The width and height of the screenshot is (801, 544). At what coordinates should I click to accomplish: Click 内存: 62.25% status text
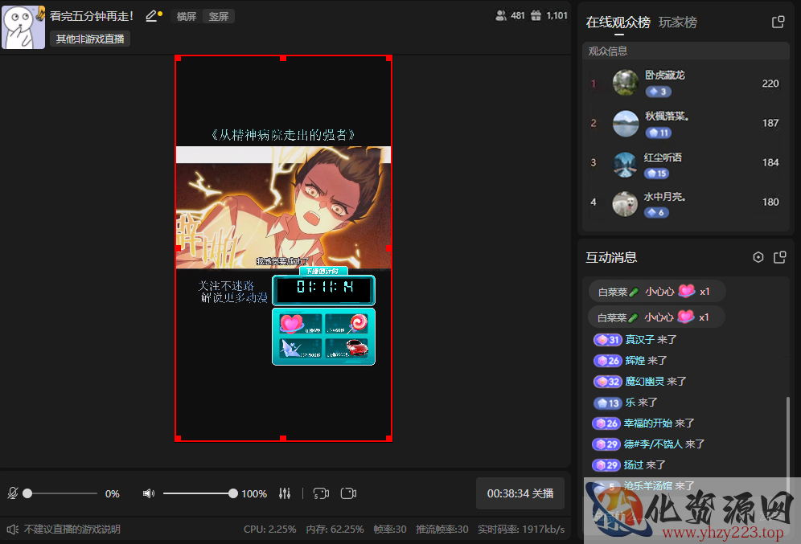[x=335, y=530]
